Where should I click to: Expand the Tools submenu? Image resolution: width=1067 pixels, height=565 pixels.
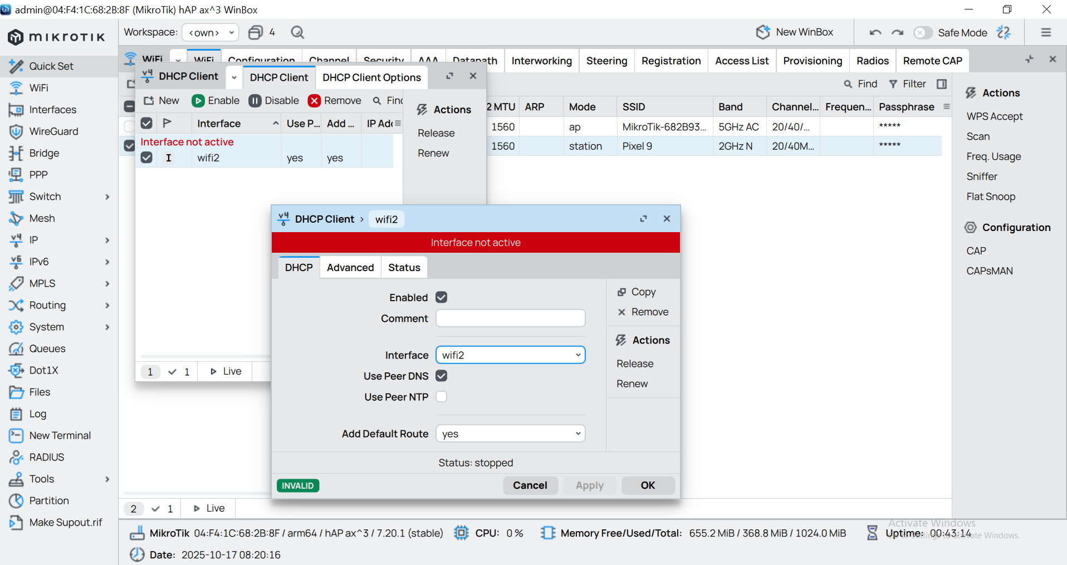107,479
